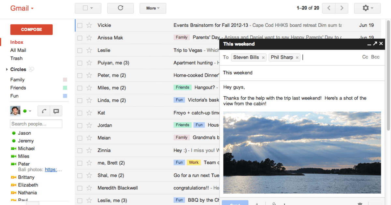Open the Fun label in sidebar
The height and width of the screenshot is (205, 391).
tap(14, 96)
